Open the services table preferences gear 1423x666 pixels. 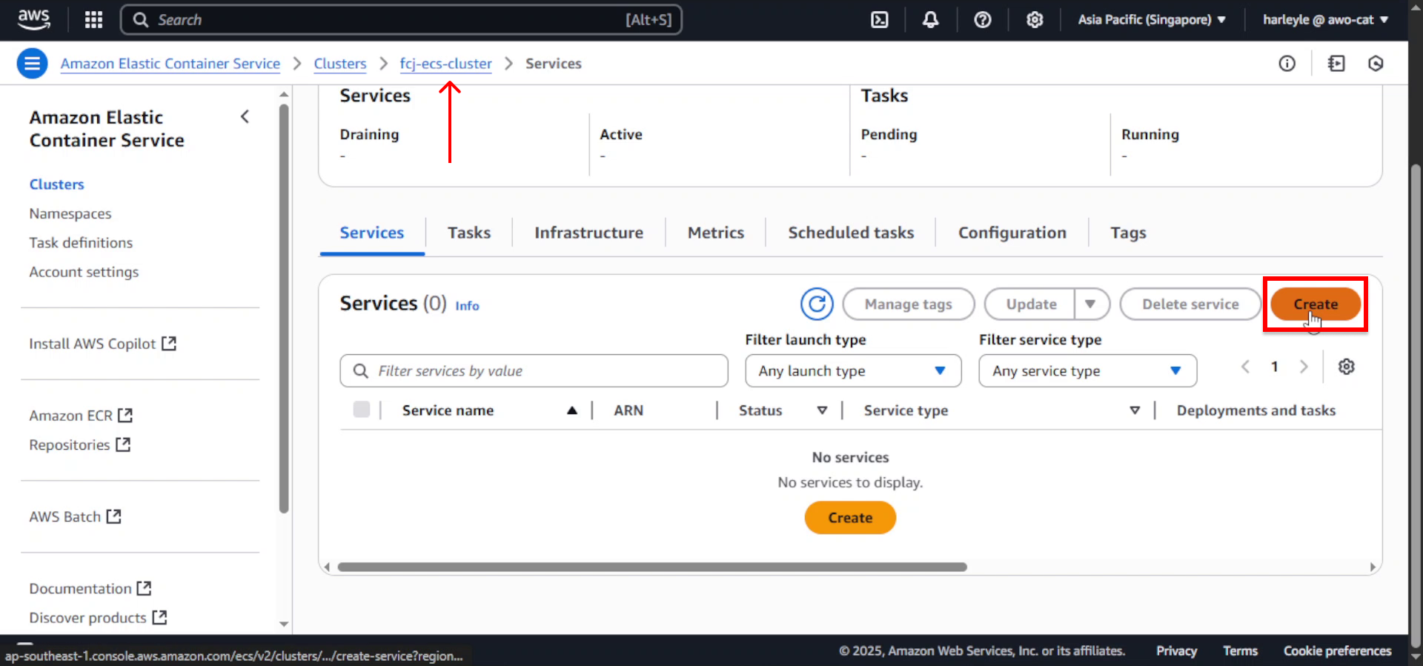pos(1347,367)
